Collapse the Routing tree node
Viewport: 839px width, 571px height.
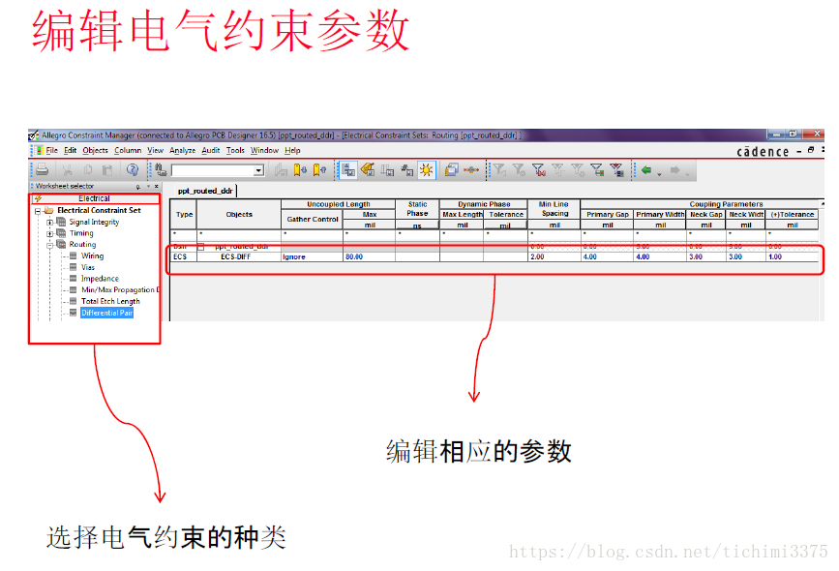49,245
